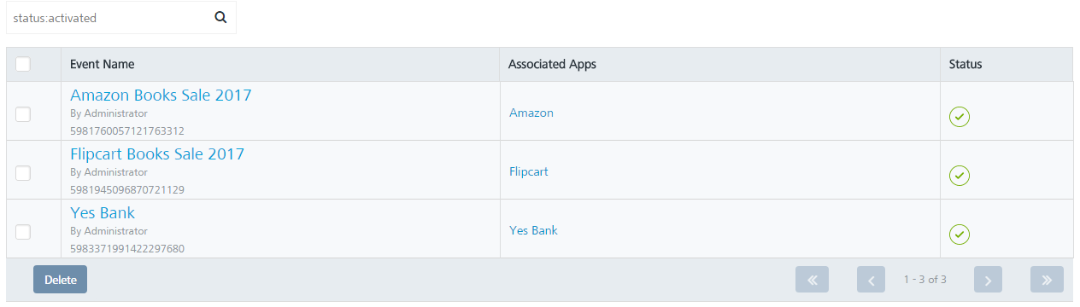Jump to the last page of results
The height and width of the screenshot is (307, 1080).
pos(1047,280)
